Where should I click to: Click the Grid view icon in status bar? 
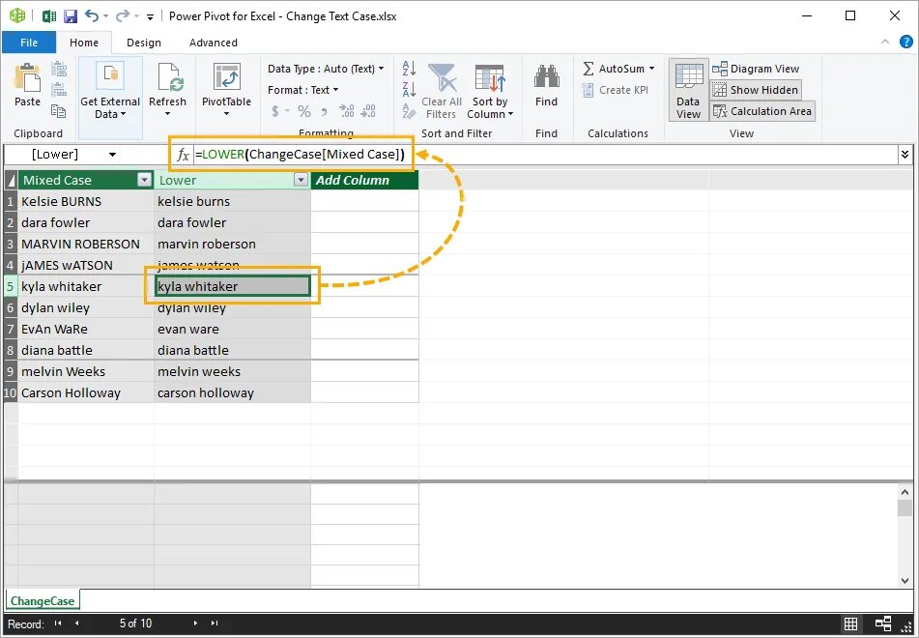(850, 623)
